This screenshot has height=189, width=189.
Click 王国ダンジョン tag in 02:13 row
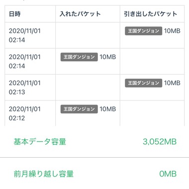coord(143,83)
